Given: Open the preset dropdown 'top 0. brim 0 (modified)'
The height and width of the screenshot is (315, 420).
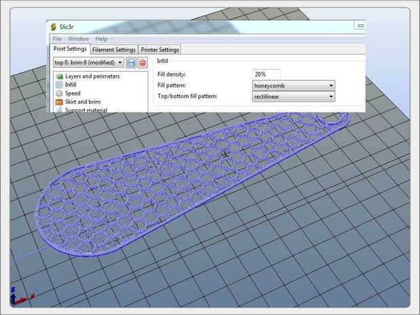Looking at the screenshot, I should point(88,62).
